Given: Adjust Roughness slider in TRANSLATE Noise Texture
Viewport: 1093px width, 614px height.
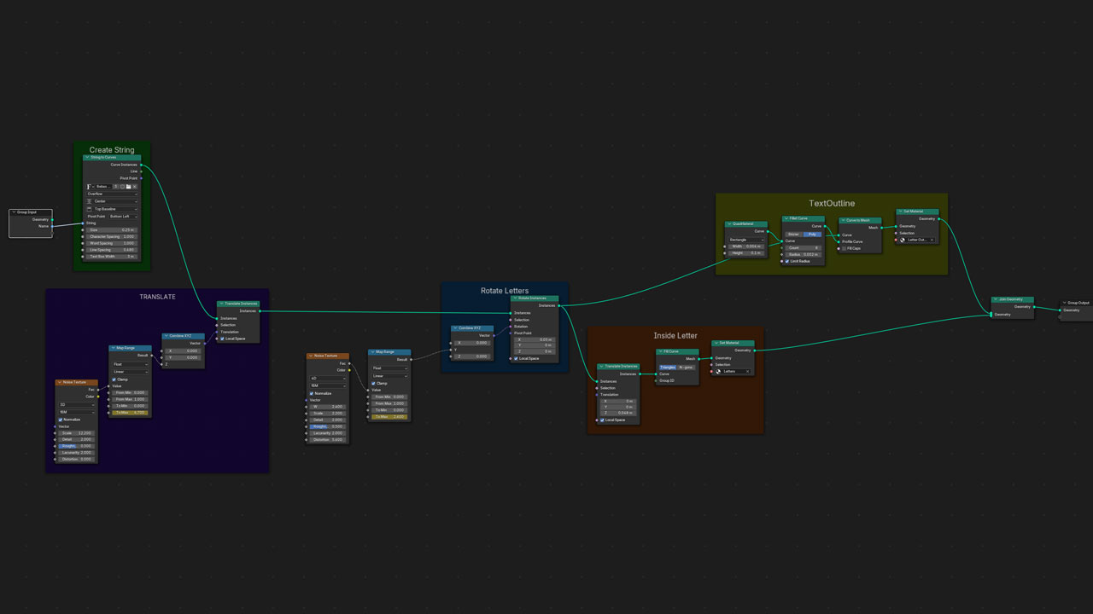Looking at the screenshot, I should pos(76,446).
